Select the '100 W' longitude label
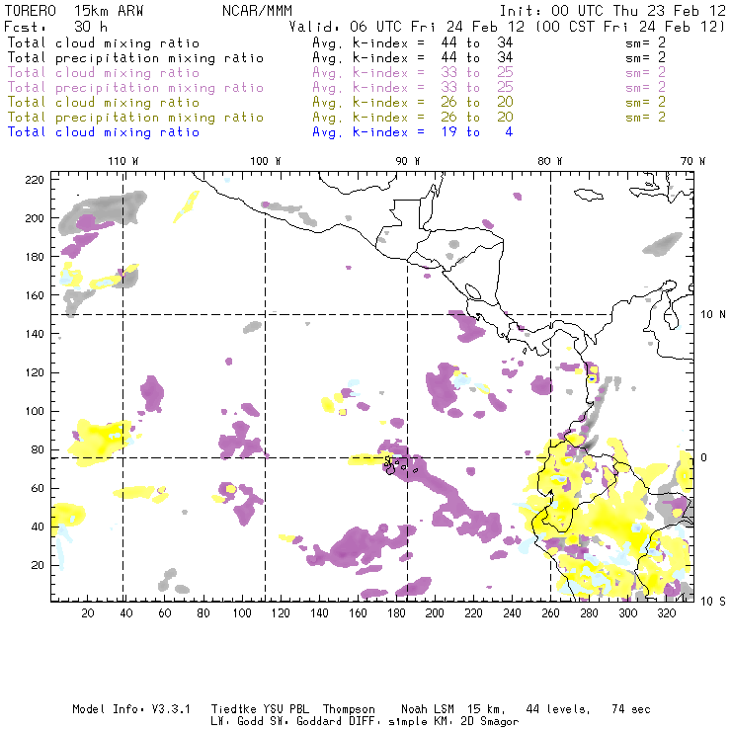Viewport: 731px width, 731px height. click(266, 161)
